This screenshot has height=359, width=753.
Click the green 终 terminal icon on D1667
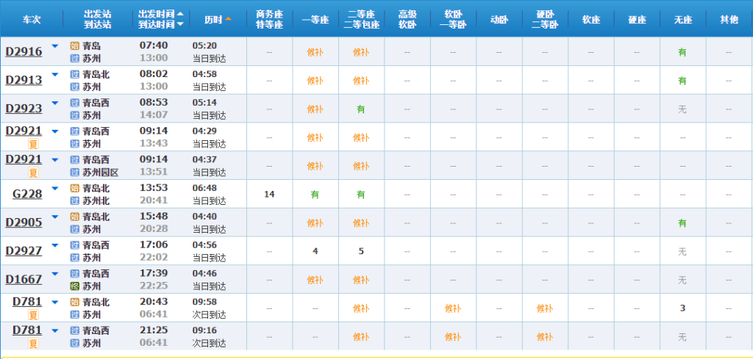74,286
